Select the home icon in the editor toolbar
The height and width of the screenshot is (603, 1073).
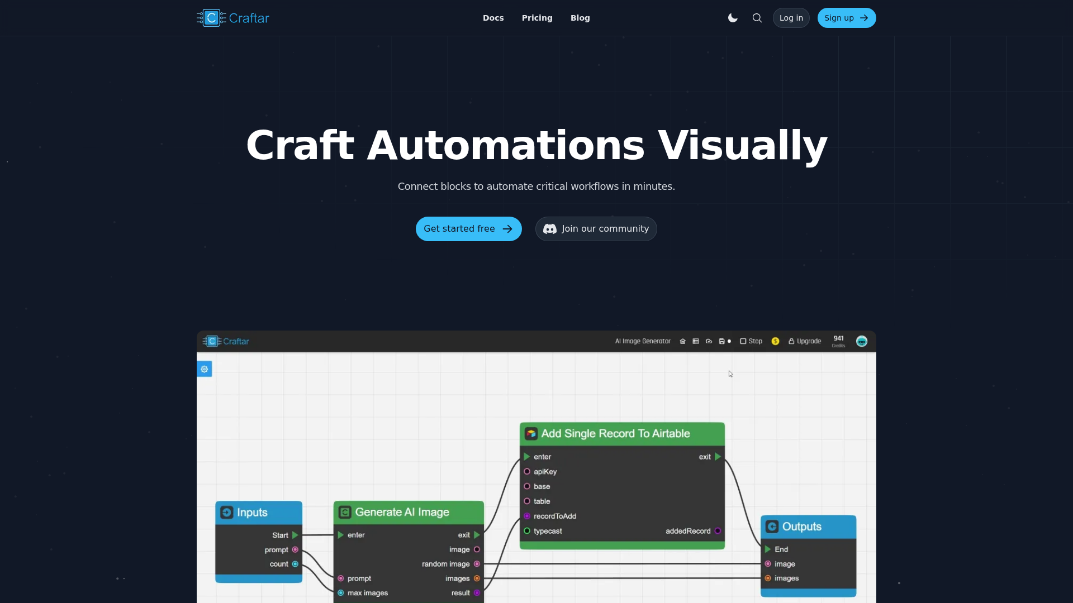683,341
